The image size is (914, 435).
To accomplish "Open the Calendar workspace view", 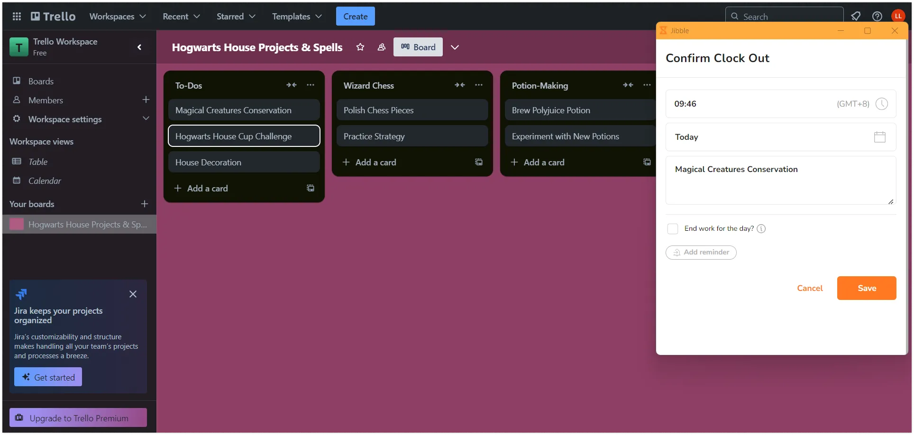I will [x=45, y=181].
